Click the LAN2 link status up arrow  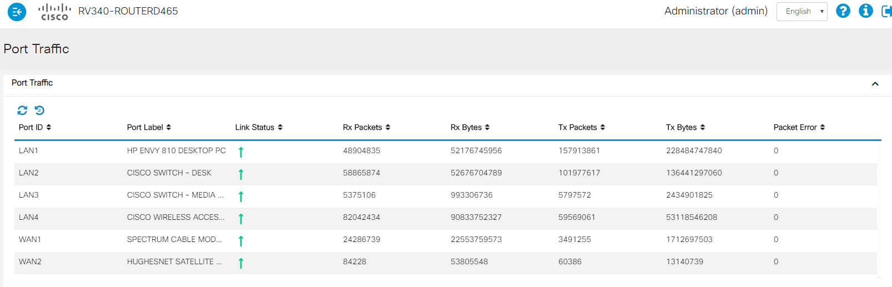pyautogui.click(x=241, y=174)
